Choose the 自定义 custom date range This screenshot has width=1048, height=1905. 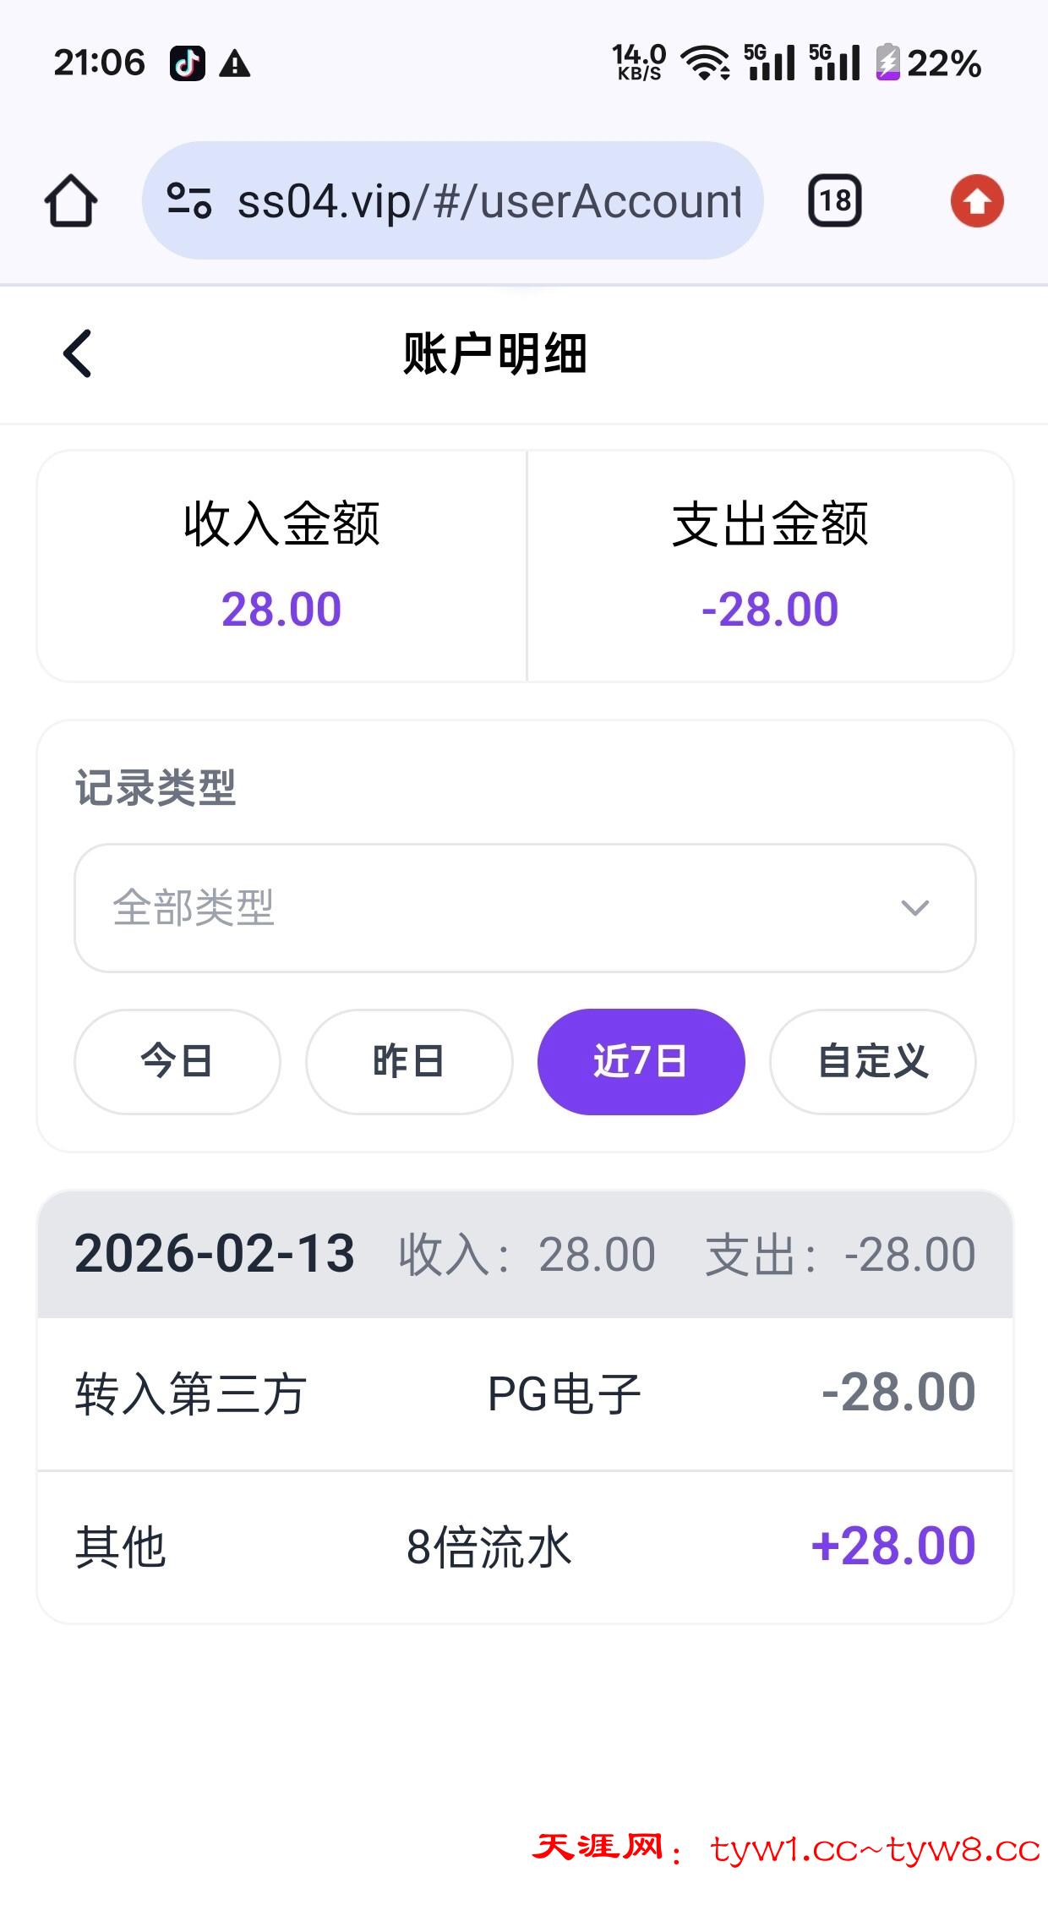(x=872, y=1061)
